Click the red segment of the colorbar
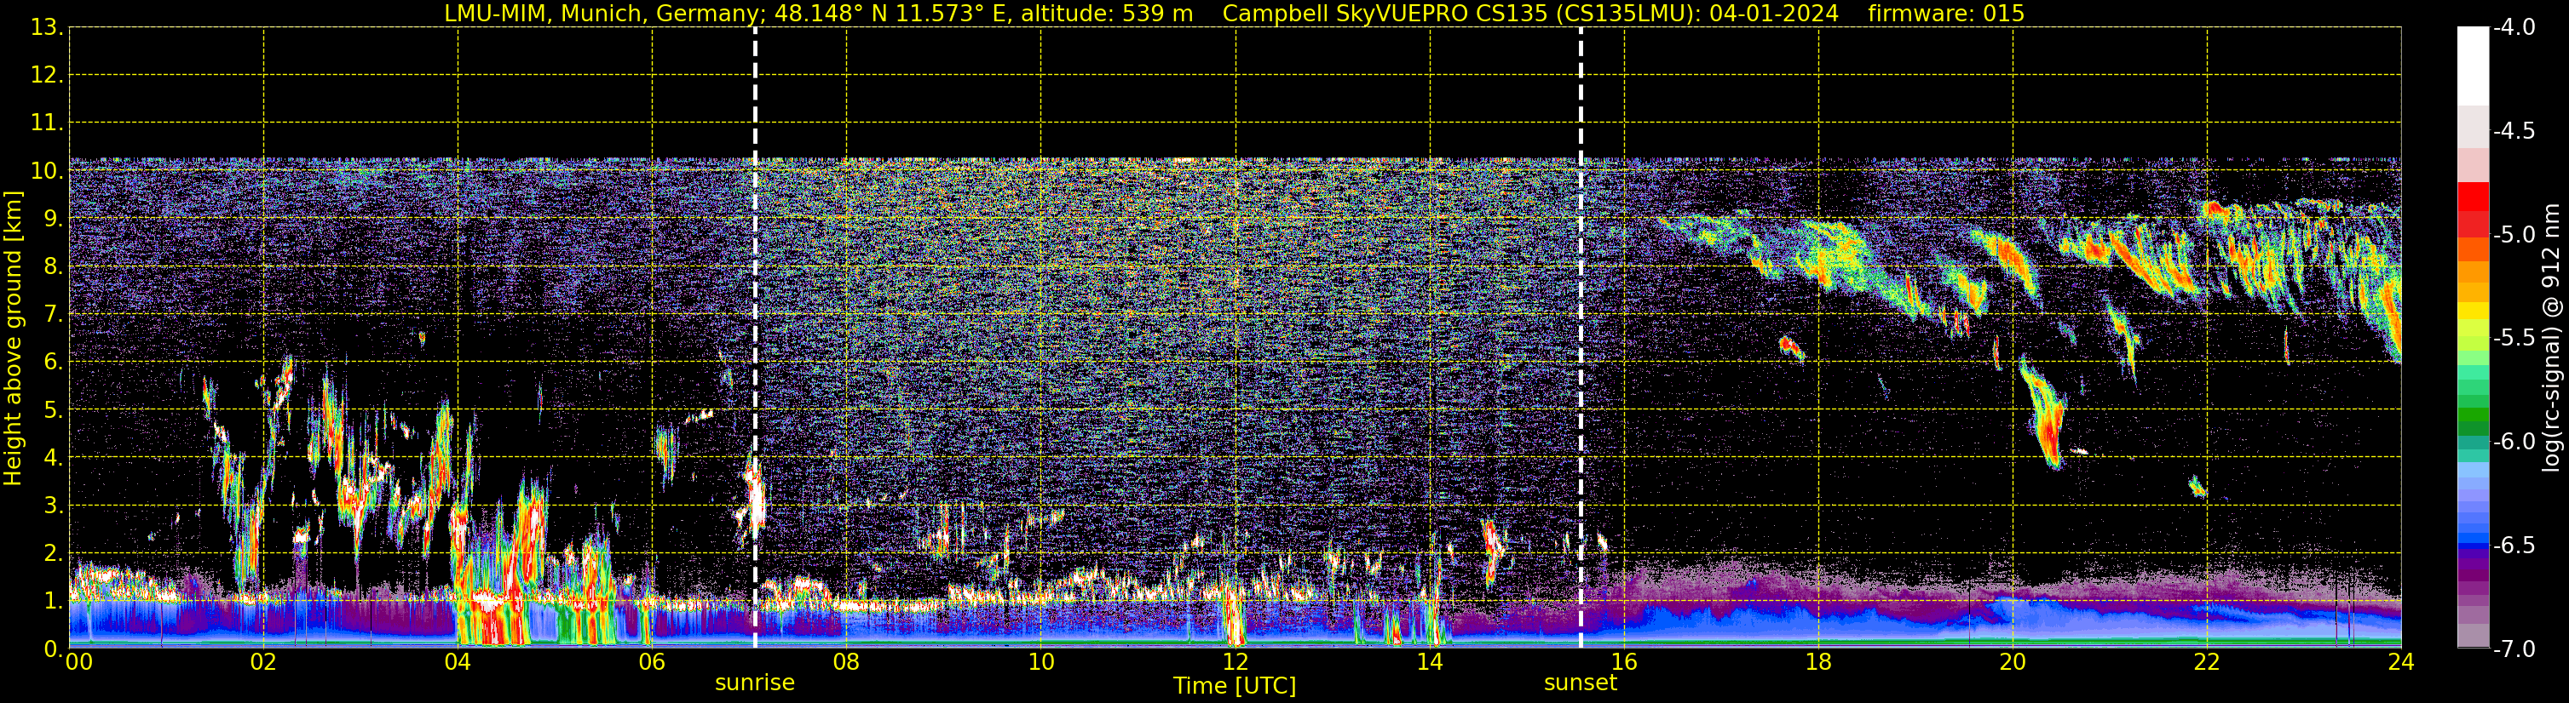Image resolution: width=2569 pixels, height=703 pixels. (2474, 196)
